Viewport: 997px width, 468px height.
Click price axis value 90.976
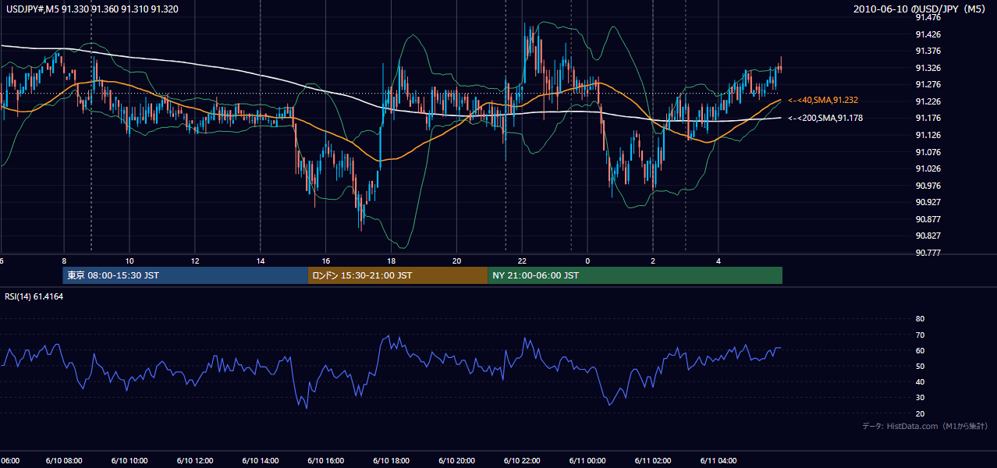[x=928, y=185]
